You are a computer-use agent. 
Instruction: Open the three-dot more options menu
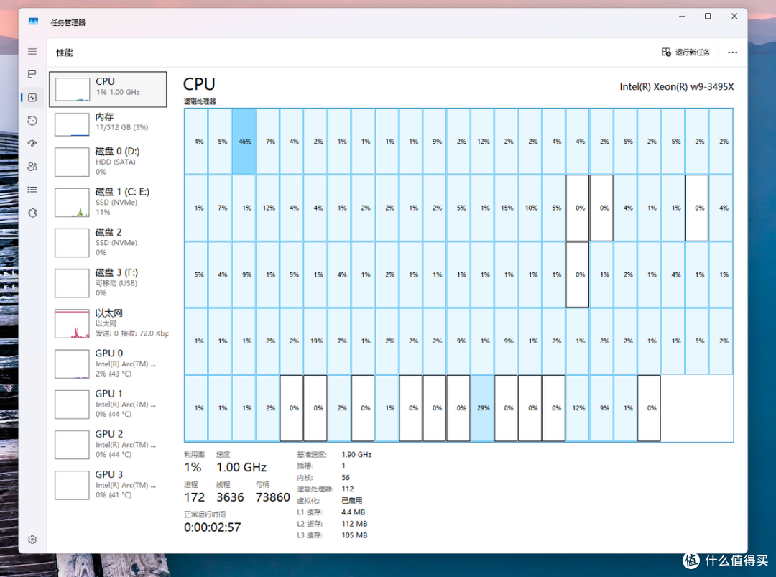(x=732, y=52)
